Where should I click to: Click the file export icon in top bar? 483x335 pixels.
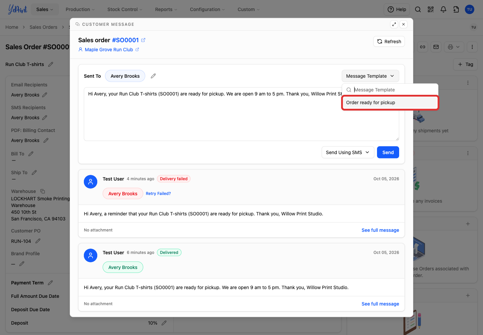pos(456,9)
